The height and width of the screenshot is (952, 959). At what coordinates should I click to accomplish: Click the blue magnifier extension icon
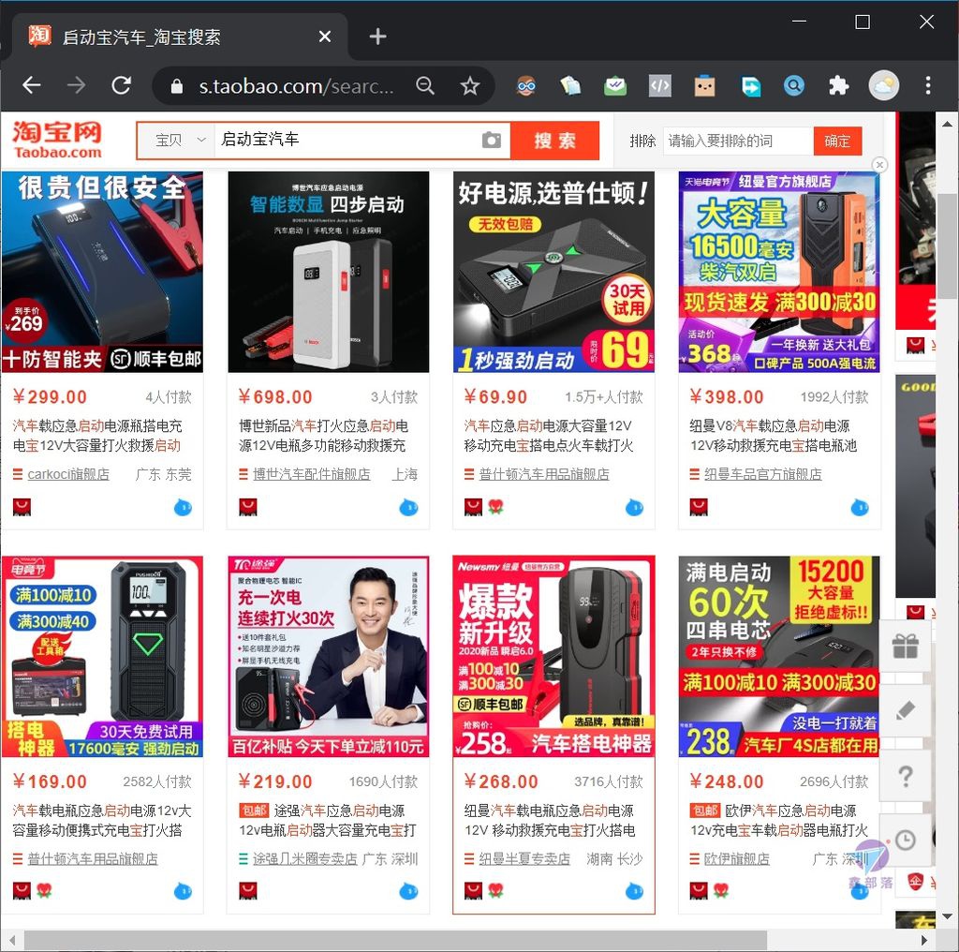point(794,85)
